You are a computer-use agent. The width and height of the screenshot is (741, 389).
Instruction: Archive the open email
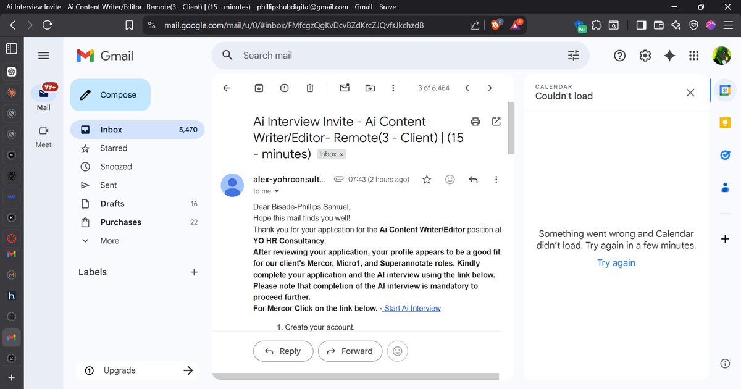[x=259, y=88]
